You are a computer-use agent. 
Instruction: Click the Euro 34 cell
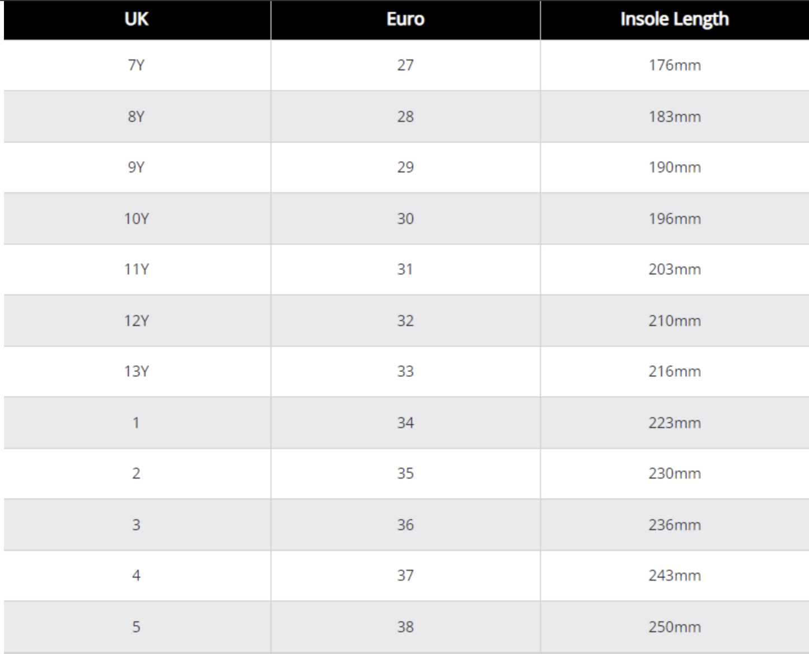coord(405,423)
